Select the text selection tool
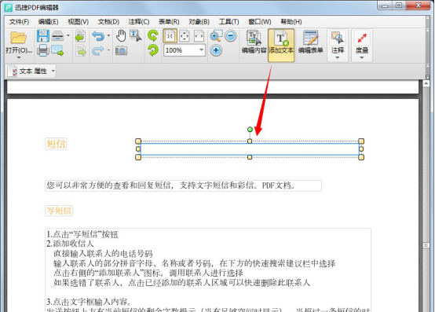Screen dimensions: 435x312 [136, 36]
